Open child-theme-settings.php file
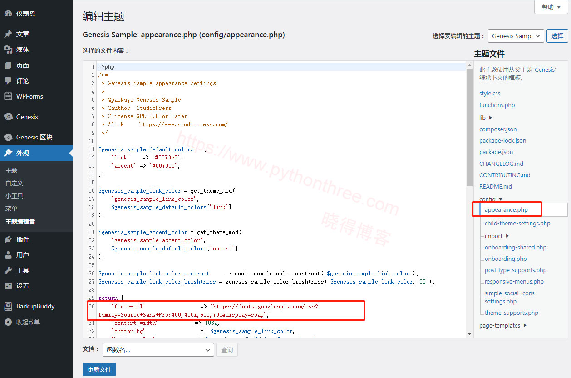The image size is (571, 378). click(x=517, y=223)
